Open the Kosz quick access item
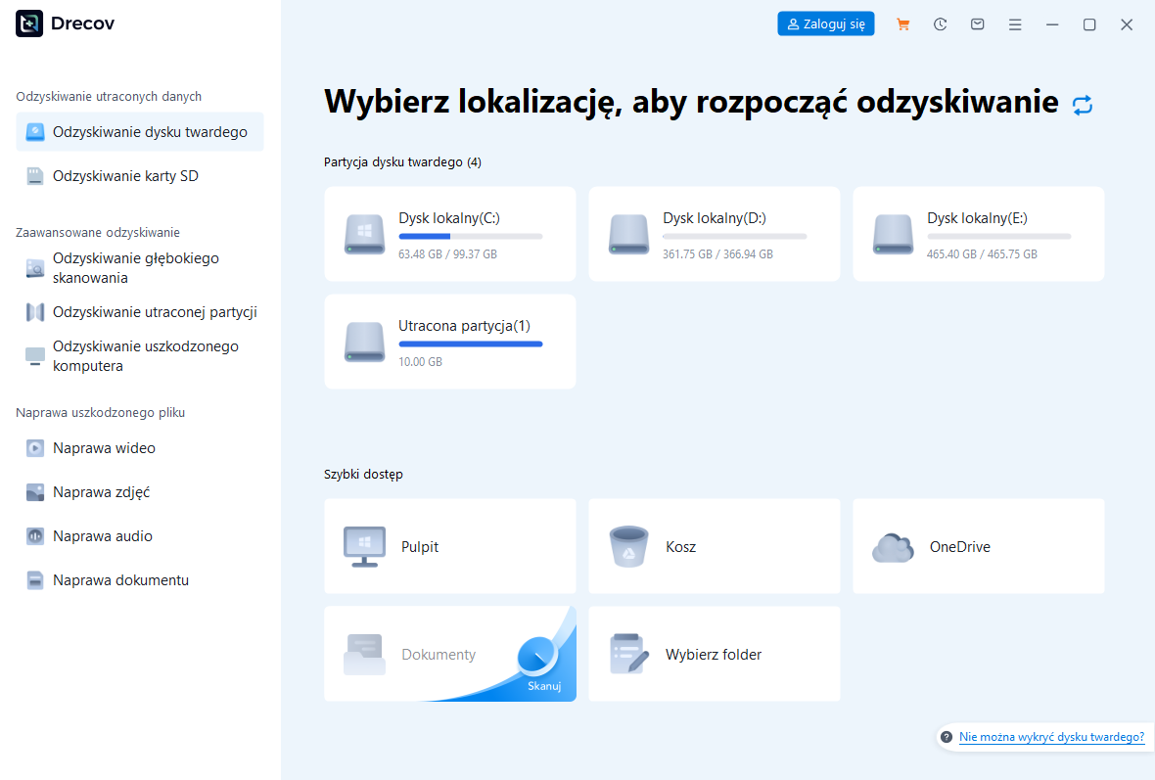This screenshot has width=1155, height=780. [714, 546]
